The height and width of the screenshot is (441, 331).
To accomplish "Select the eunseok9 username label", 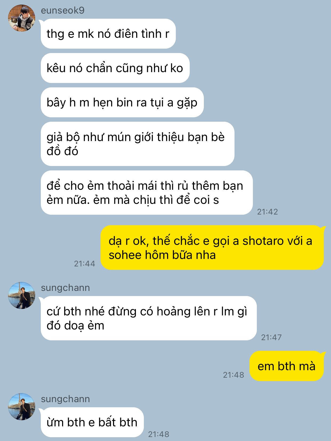I will point(63,10).
